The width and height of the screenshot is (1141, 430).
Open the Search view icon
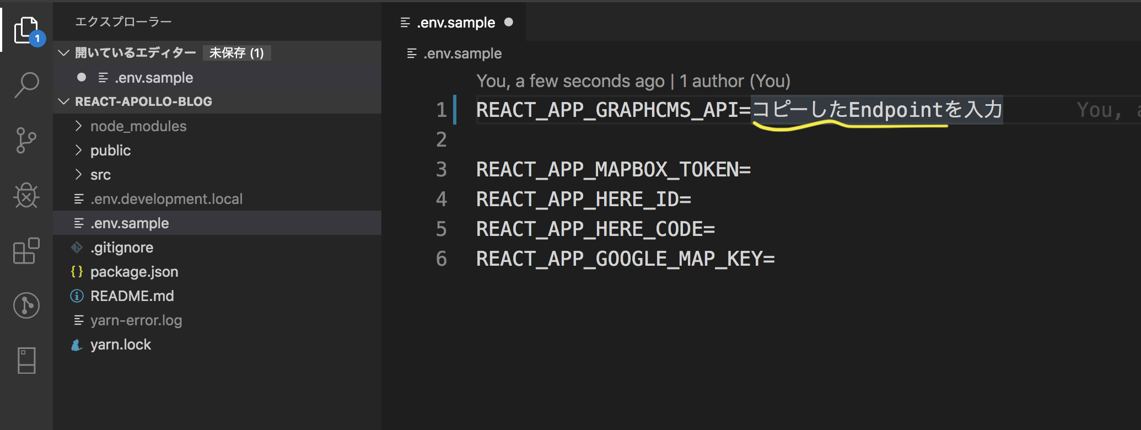(26, 85)
